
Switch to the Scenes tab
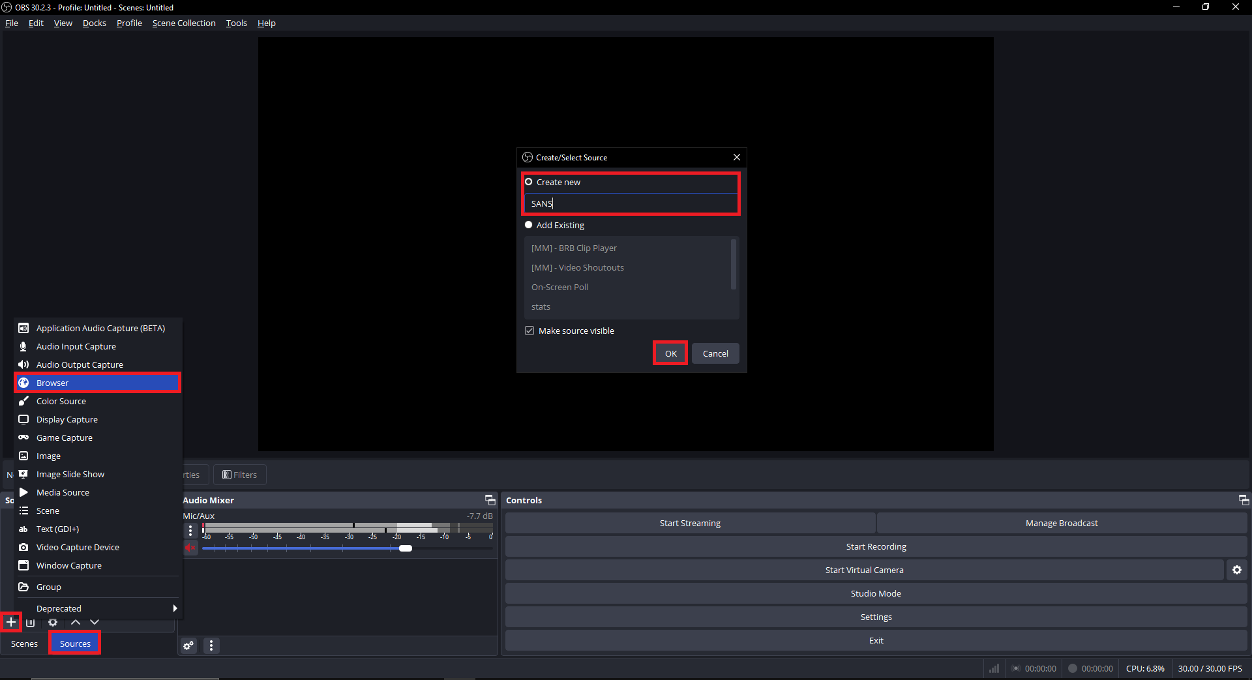[24, 643]
